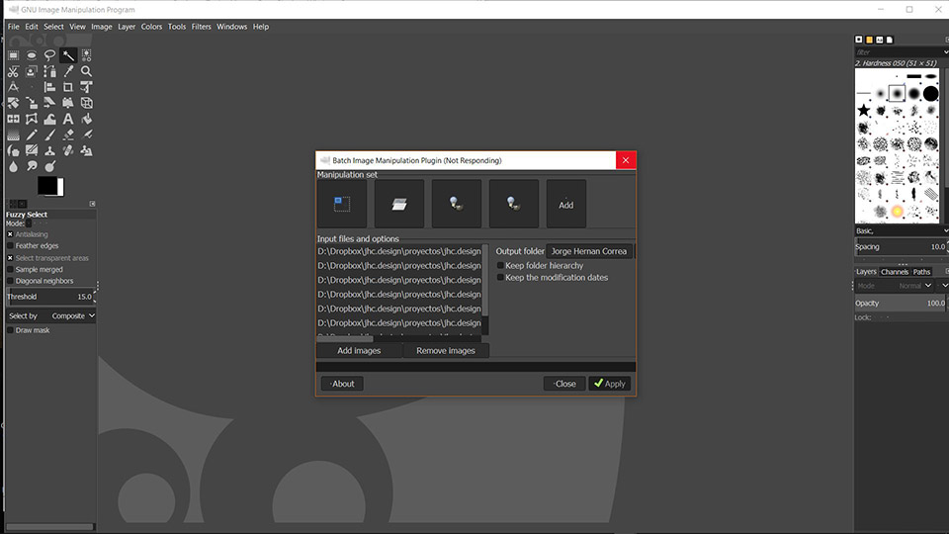This screenshot has height=534, width=949.
Task: Select the Rotate tool
Action: tap(13, 103)
